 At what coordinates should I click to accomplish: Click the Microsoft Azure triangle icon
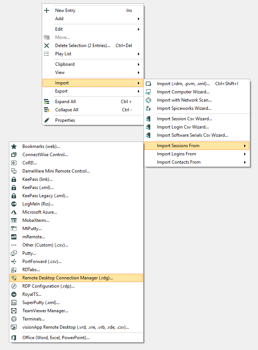click(x=14, y=212)
